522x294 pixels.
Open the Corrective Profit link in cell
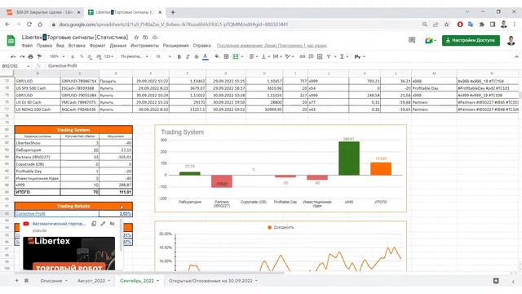[x=30, y=214]
